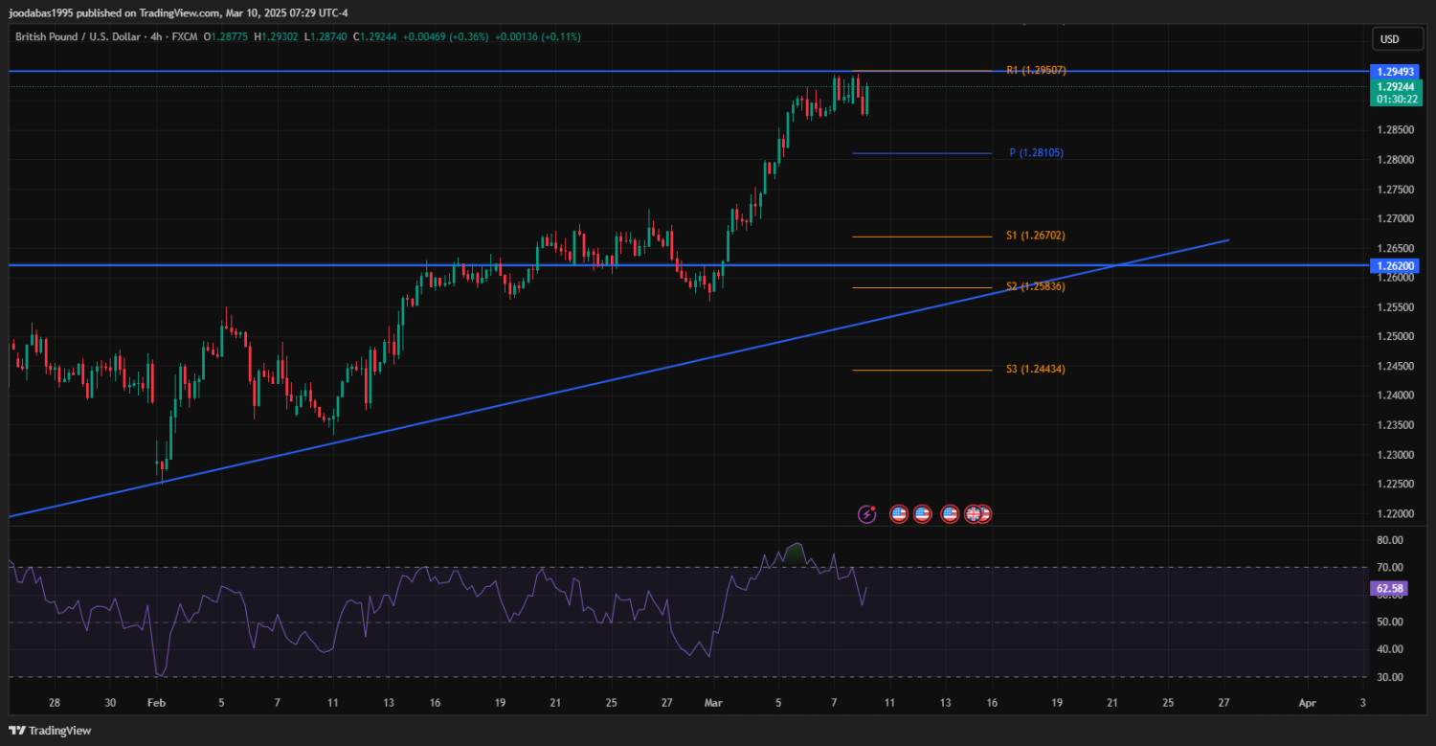Select the R1 (1.29507) pivot label
Screen dimensions: 1436x746
pos(1036,71)
